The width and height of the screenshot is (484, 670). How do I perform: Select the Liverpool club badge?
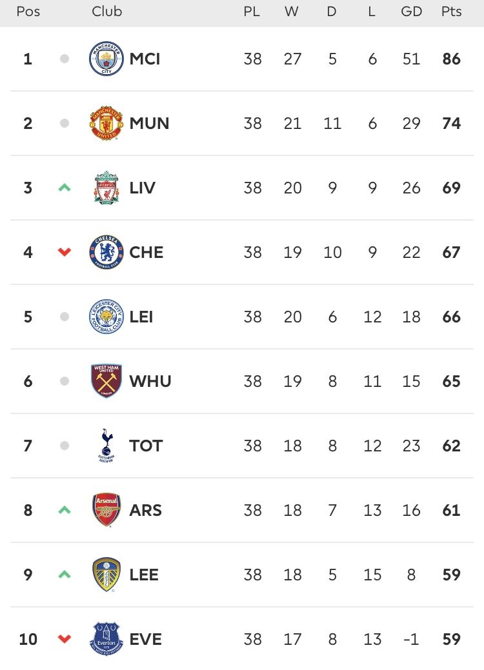pos(106,188)
